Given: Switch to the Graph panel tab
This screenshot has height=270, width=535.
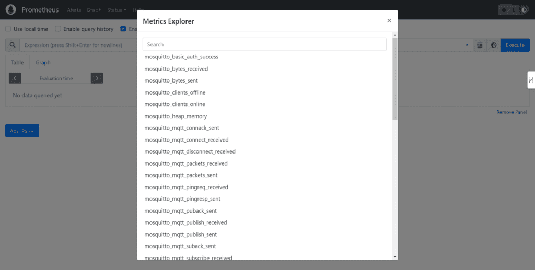Looking at the screenshot, I should pyautogui.click(x=43, y=62).
